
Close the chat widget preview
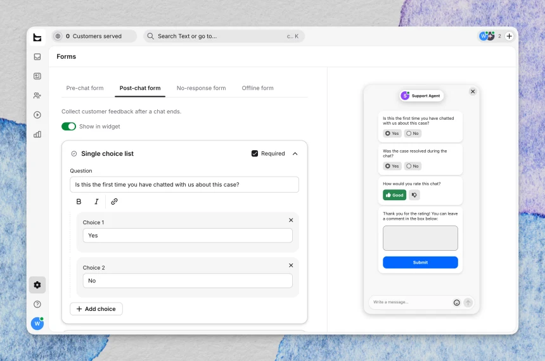[x=473, y=92]
